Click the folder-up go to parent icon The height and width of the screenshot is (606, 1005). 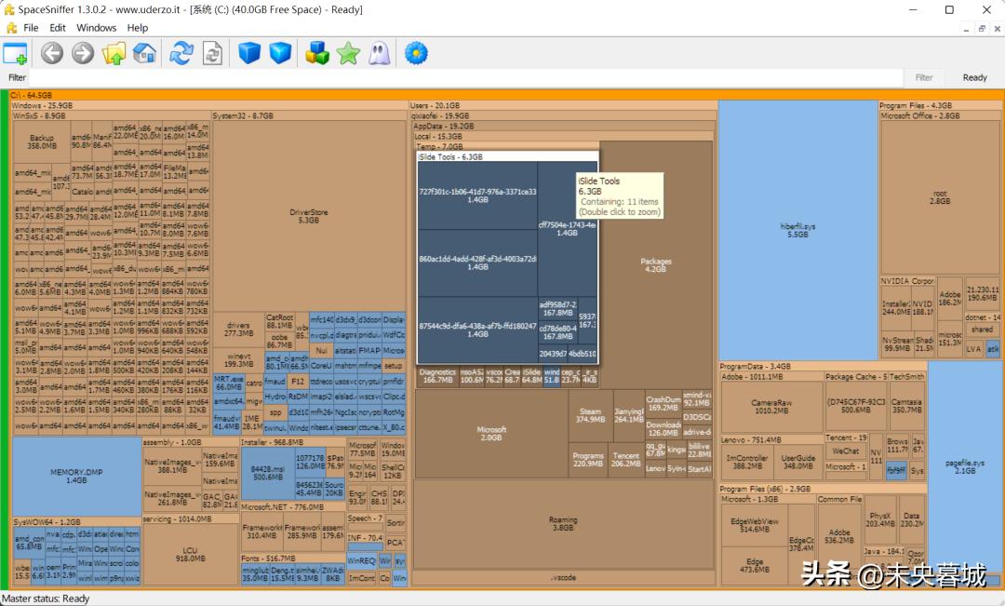(114, 54)
